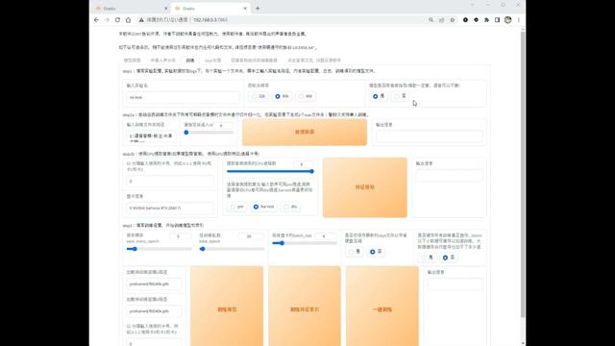Click the step2b output info box
The height and width of the screenshot is (346, 615).
[449, 175]
